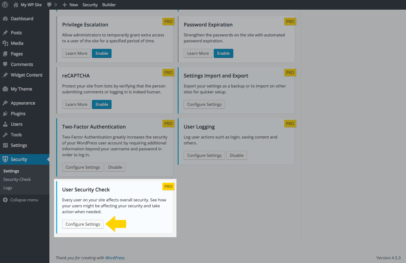The height and width of the screenshot is (263, 406).
Task: Select the Tools wrench icon
Action: [7, 134]
